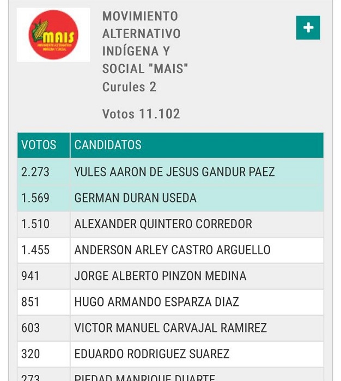Viewport: 341px width, 381px height.
Task: Click the Eduardo Rodriguez Suarez candidate row
Action: tap(170, 354)
